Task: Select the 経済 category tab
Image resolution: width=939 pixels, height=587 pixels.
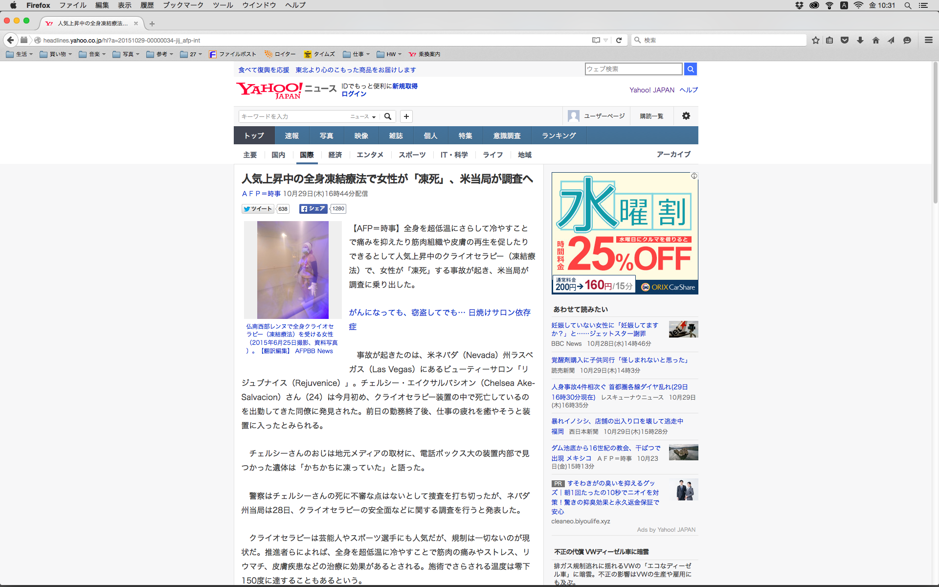Action: click(335, 155)
